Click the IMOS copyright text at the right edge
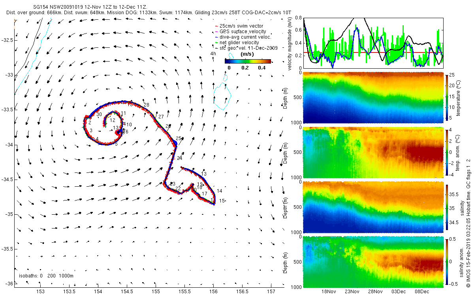Viewport: 474px width, 296px height. pos(468,222)
